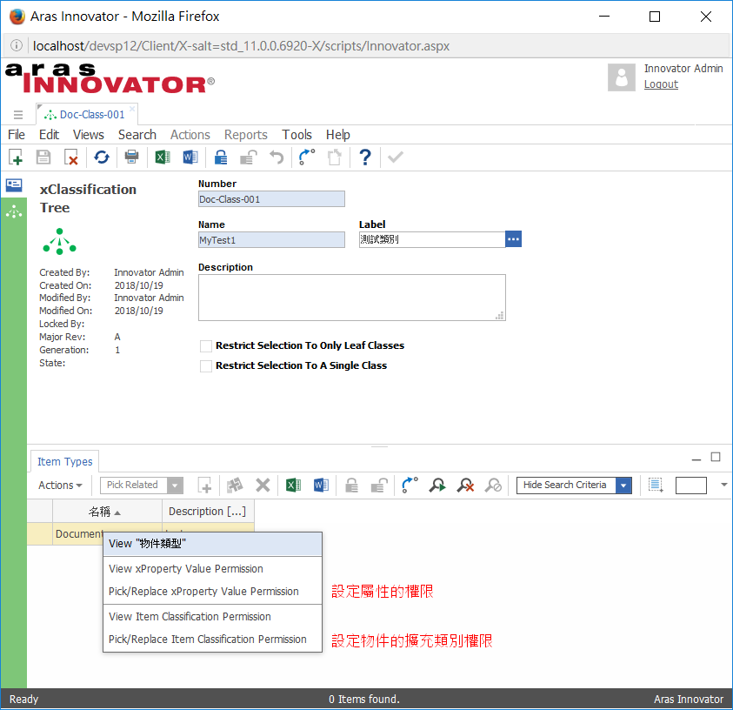733x710 pixels.
Task: Refresh the item with the circular arrows icon
Action: (x=102, y=157)
